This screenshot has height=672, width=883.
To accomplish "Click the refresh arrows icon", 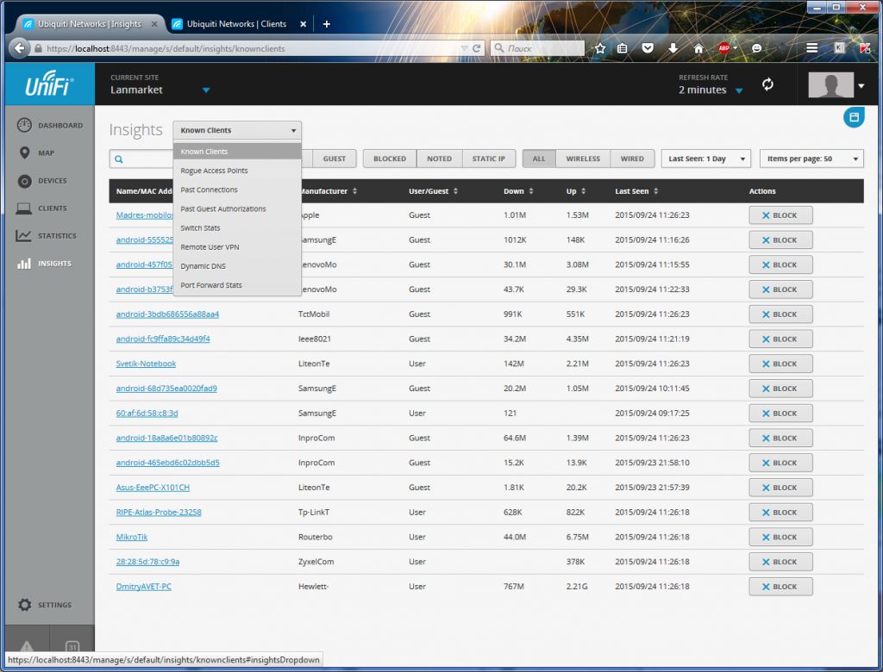I will pos(767,84).
